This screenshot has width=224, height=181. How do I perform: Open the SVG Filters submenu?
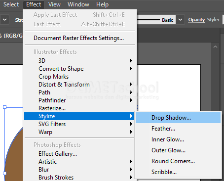point(80,124)
